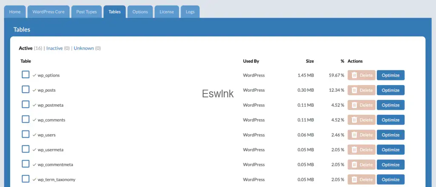The image size is (436, 187).
Task: Click trash Delete icon for wp_term_taxonomy
Action: tap(354, 179)
